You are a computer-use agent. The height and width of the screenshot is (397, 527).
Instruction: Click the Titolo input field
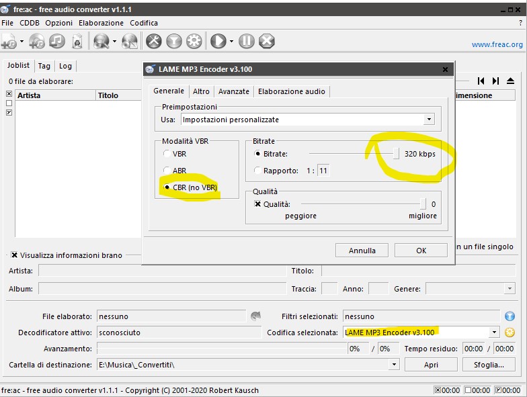pyautogui.click(x=418, y=270)
